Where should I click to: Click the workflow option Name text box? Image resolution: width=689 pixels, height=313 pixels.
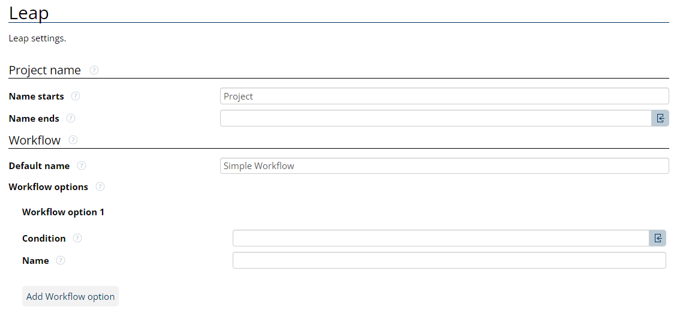click(x=449, y=260)
